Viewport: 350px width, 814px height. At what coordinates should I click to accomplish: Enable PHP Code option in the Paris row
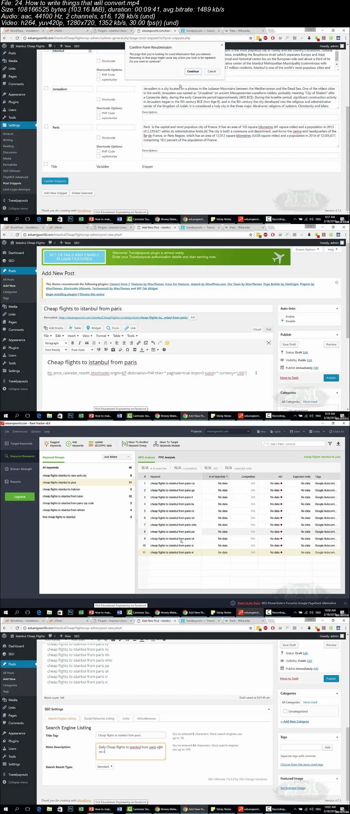pos(98,151)
